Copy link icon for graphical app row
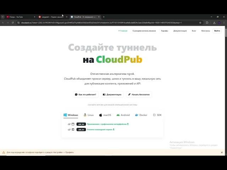Viewport: 227px width, 170px height. [x=69, y=124]
